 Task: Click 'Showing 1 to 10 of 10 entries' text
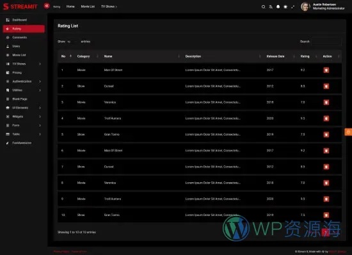pos(77,232)
